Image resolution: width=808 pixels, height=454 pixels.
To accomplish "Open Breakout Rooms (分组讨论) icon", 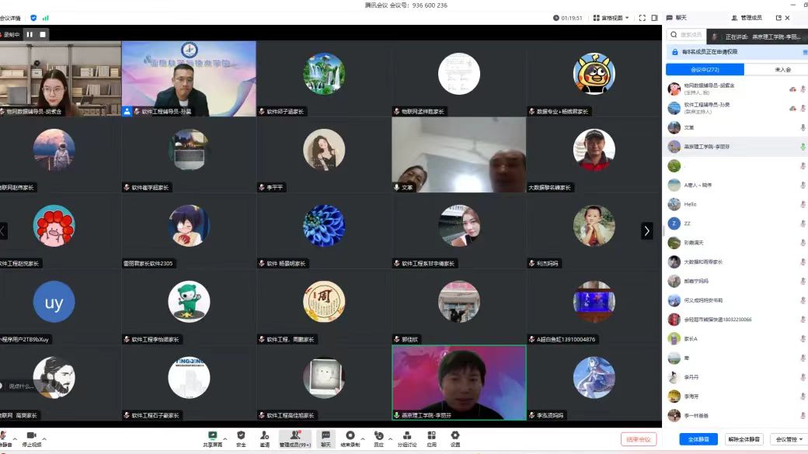I will [x=406, y=438].
